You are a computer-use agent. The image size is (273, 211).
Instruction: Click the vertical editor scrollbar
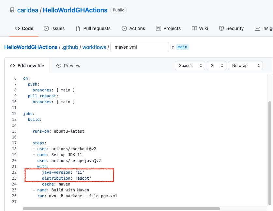(x=270, y=153)
